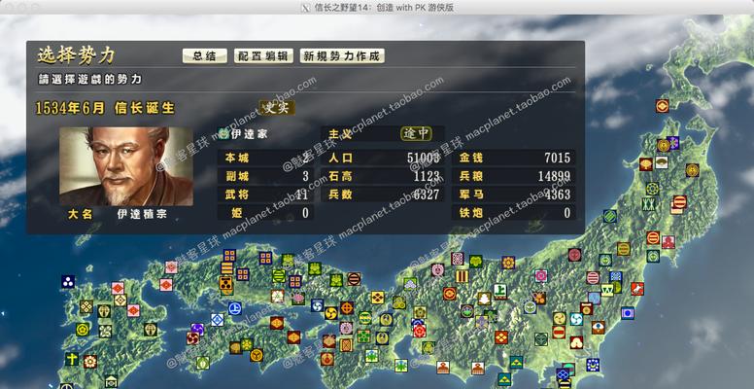Click the 金钱 7015 gold row

(x=514, y=158)
